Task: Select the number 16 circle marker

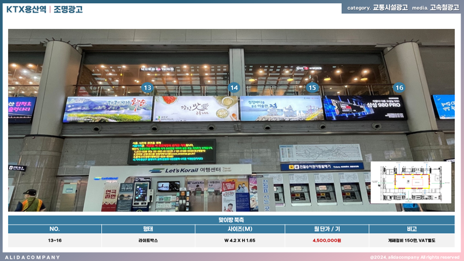Action: [399, 88]
